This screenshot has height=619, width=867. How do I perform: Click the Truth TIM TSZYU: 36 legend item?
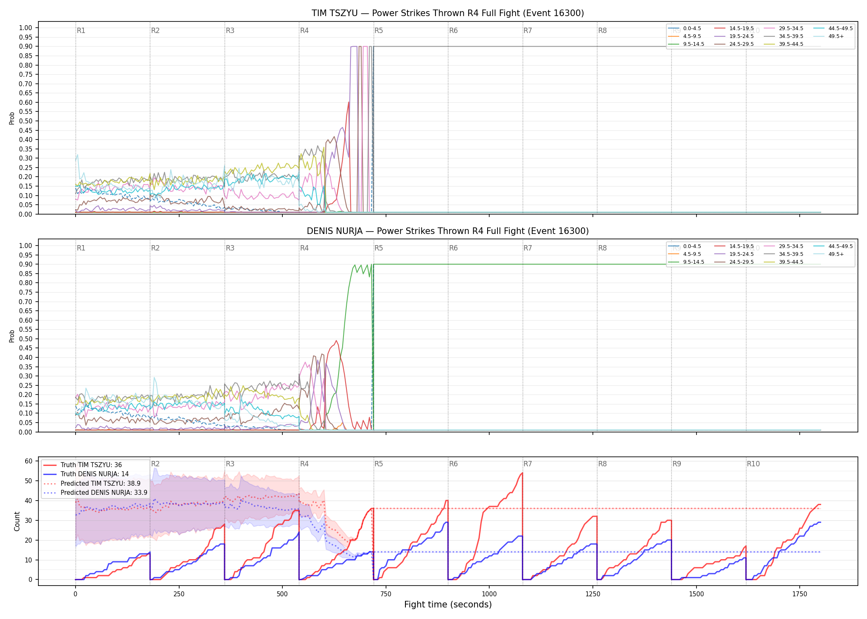pyautogui.click(x=83, y=465)
